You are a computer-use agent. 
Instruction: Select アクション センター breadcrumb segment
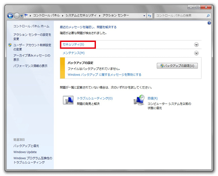tap(116, 15)
